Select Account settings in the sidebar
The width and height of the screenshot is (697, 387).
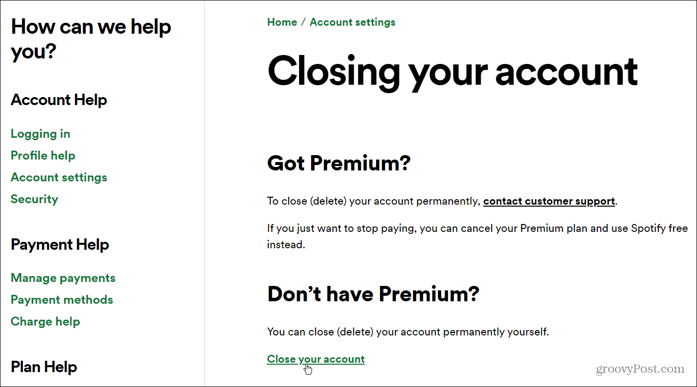tap(59, 177)
